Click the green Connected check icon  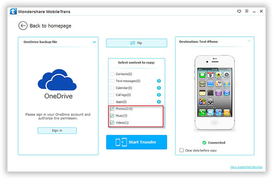tap(204, 143)
